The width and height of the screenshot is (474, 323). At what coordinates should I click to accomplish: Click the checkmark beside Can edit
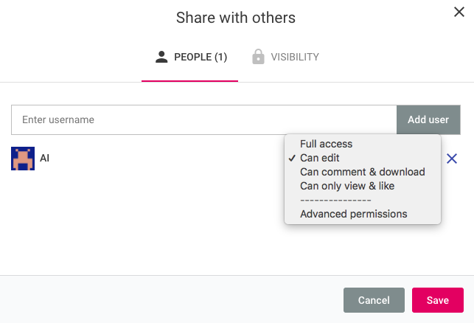coord(292,158)
